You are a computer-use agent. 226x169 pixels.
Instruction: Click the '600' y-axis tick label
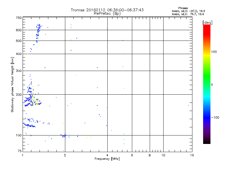(x=19, y=30)
